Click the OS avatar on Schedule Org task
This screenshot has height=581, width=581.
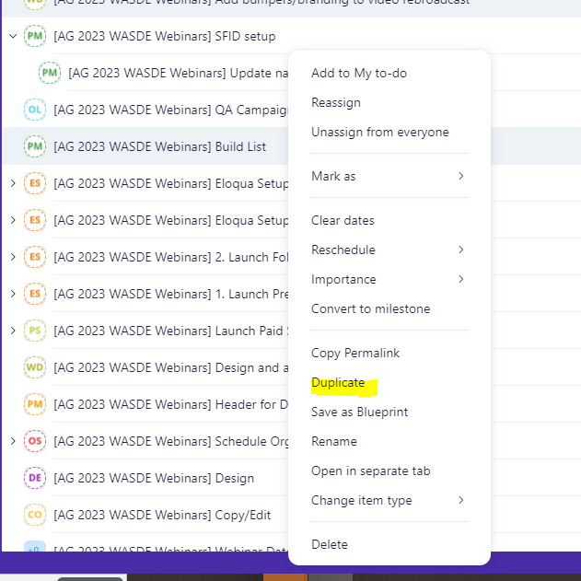[35, 442]
